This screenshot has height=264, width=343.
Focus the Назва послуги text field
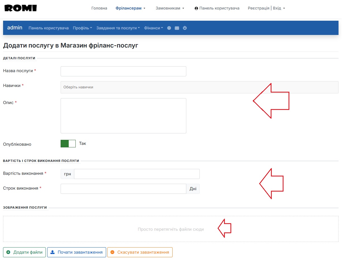tap(123, 71)
